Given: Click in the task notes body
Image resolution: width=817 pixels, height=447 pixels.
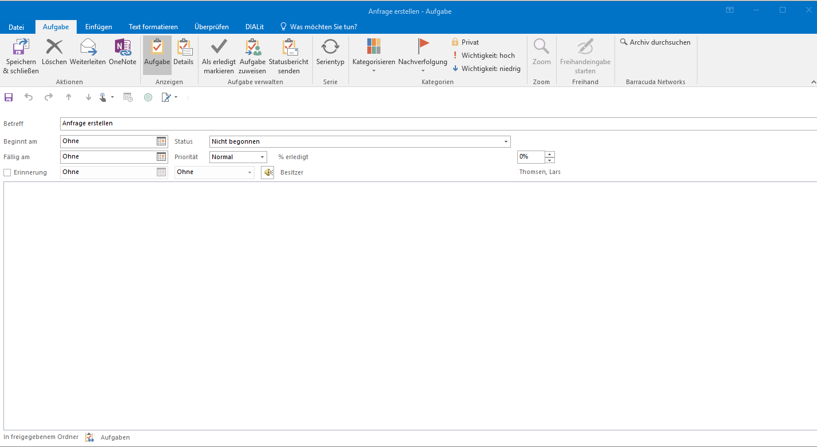Looking at the screenshot, I should [410, 306].
